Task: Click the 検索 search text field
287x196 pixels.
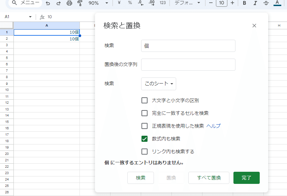Action: point(188,46)
